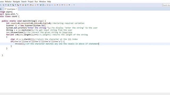Screen dimensions: 170x95
Task: Open the Search dropdown arrow in the toolbar
Action: pyautogui.click(x=38, y=5)
